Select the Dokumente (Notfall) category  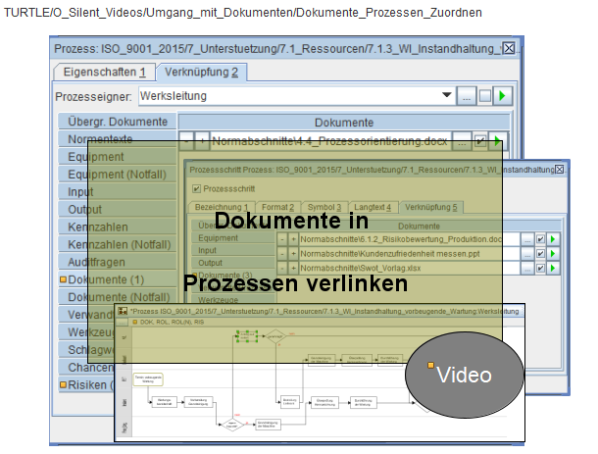118,297
